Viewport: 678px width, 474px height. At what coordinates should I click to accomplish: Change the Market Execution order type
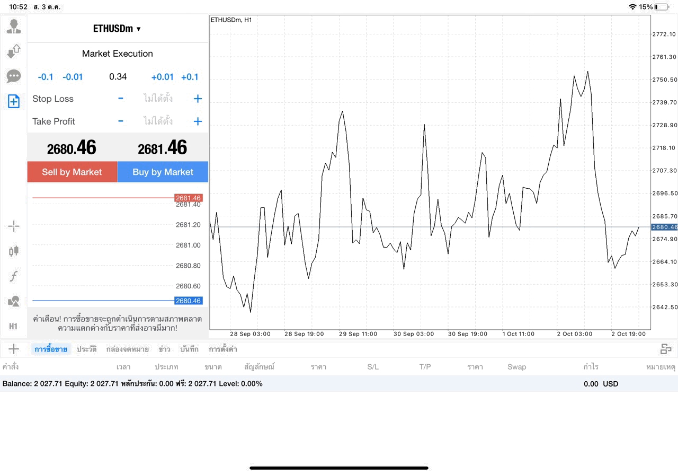click(x=118, y=54)
